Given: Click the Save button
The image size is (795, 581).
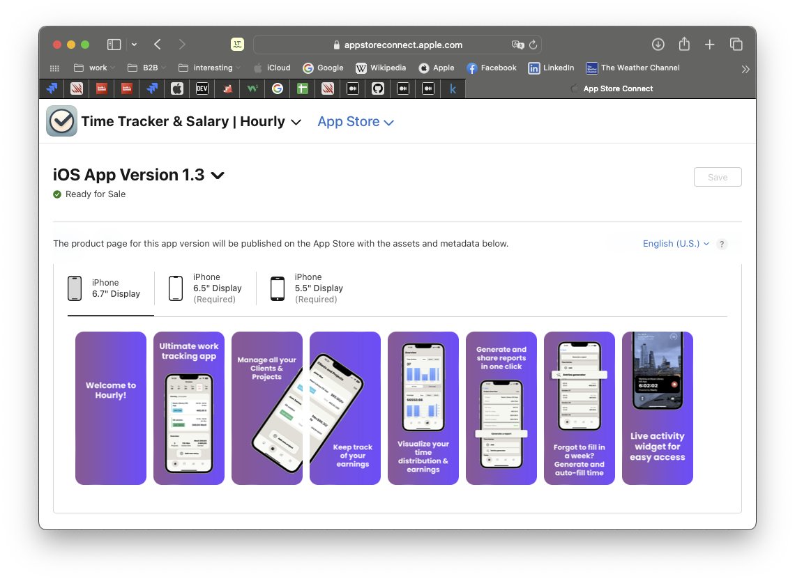Looking at the screenshot, I should (x=718, y=177).
